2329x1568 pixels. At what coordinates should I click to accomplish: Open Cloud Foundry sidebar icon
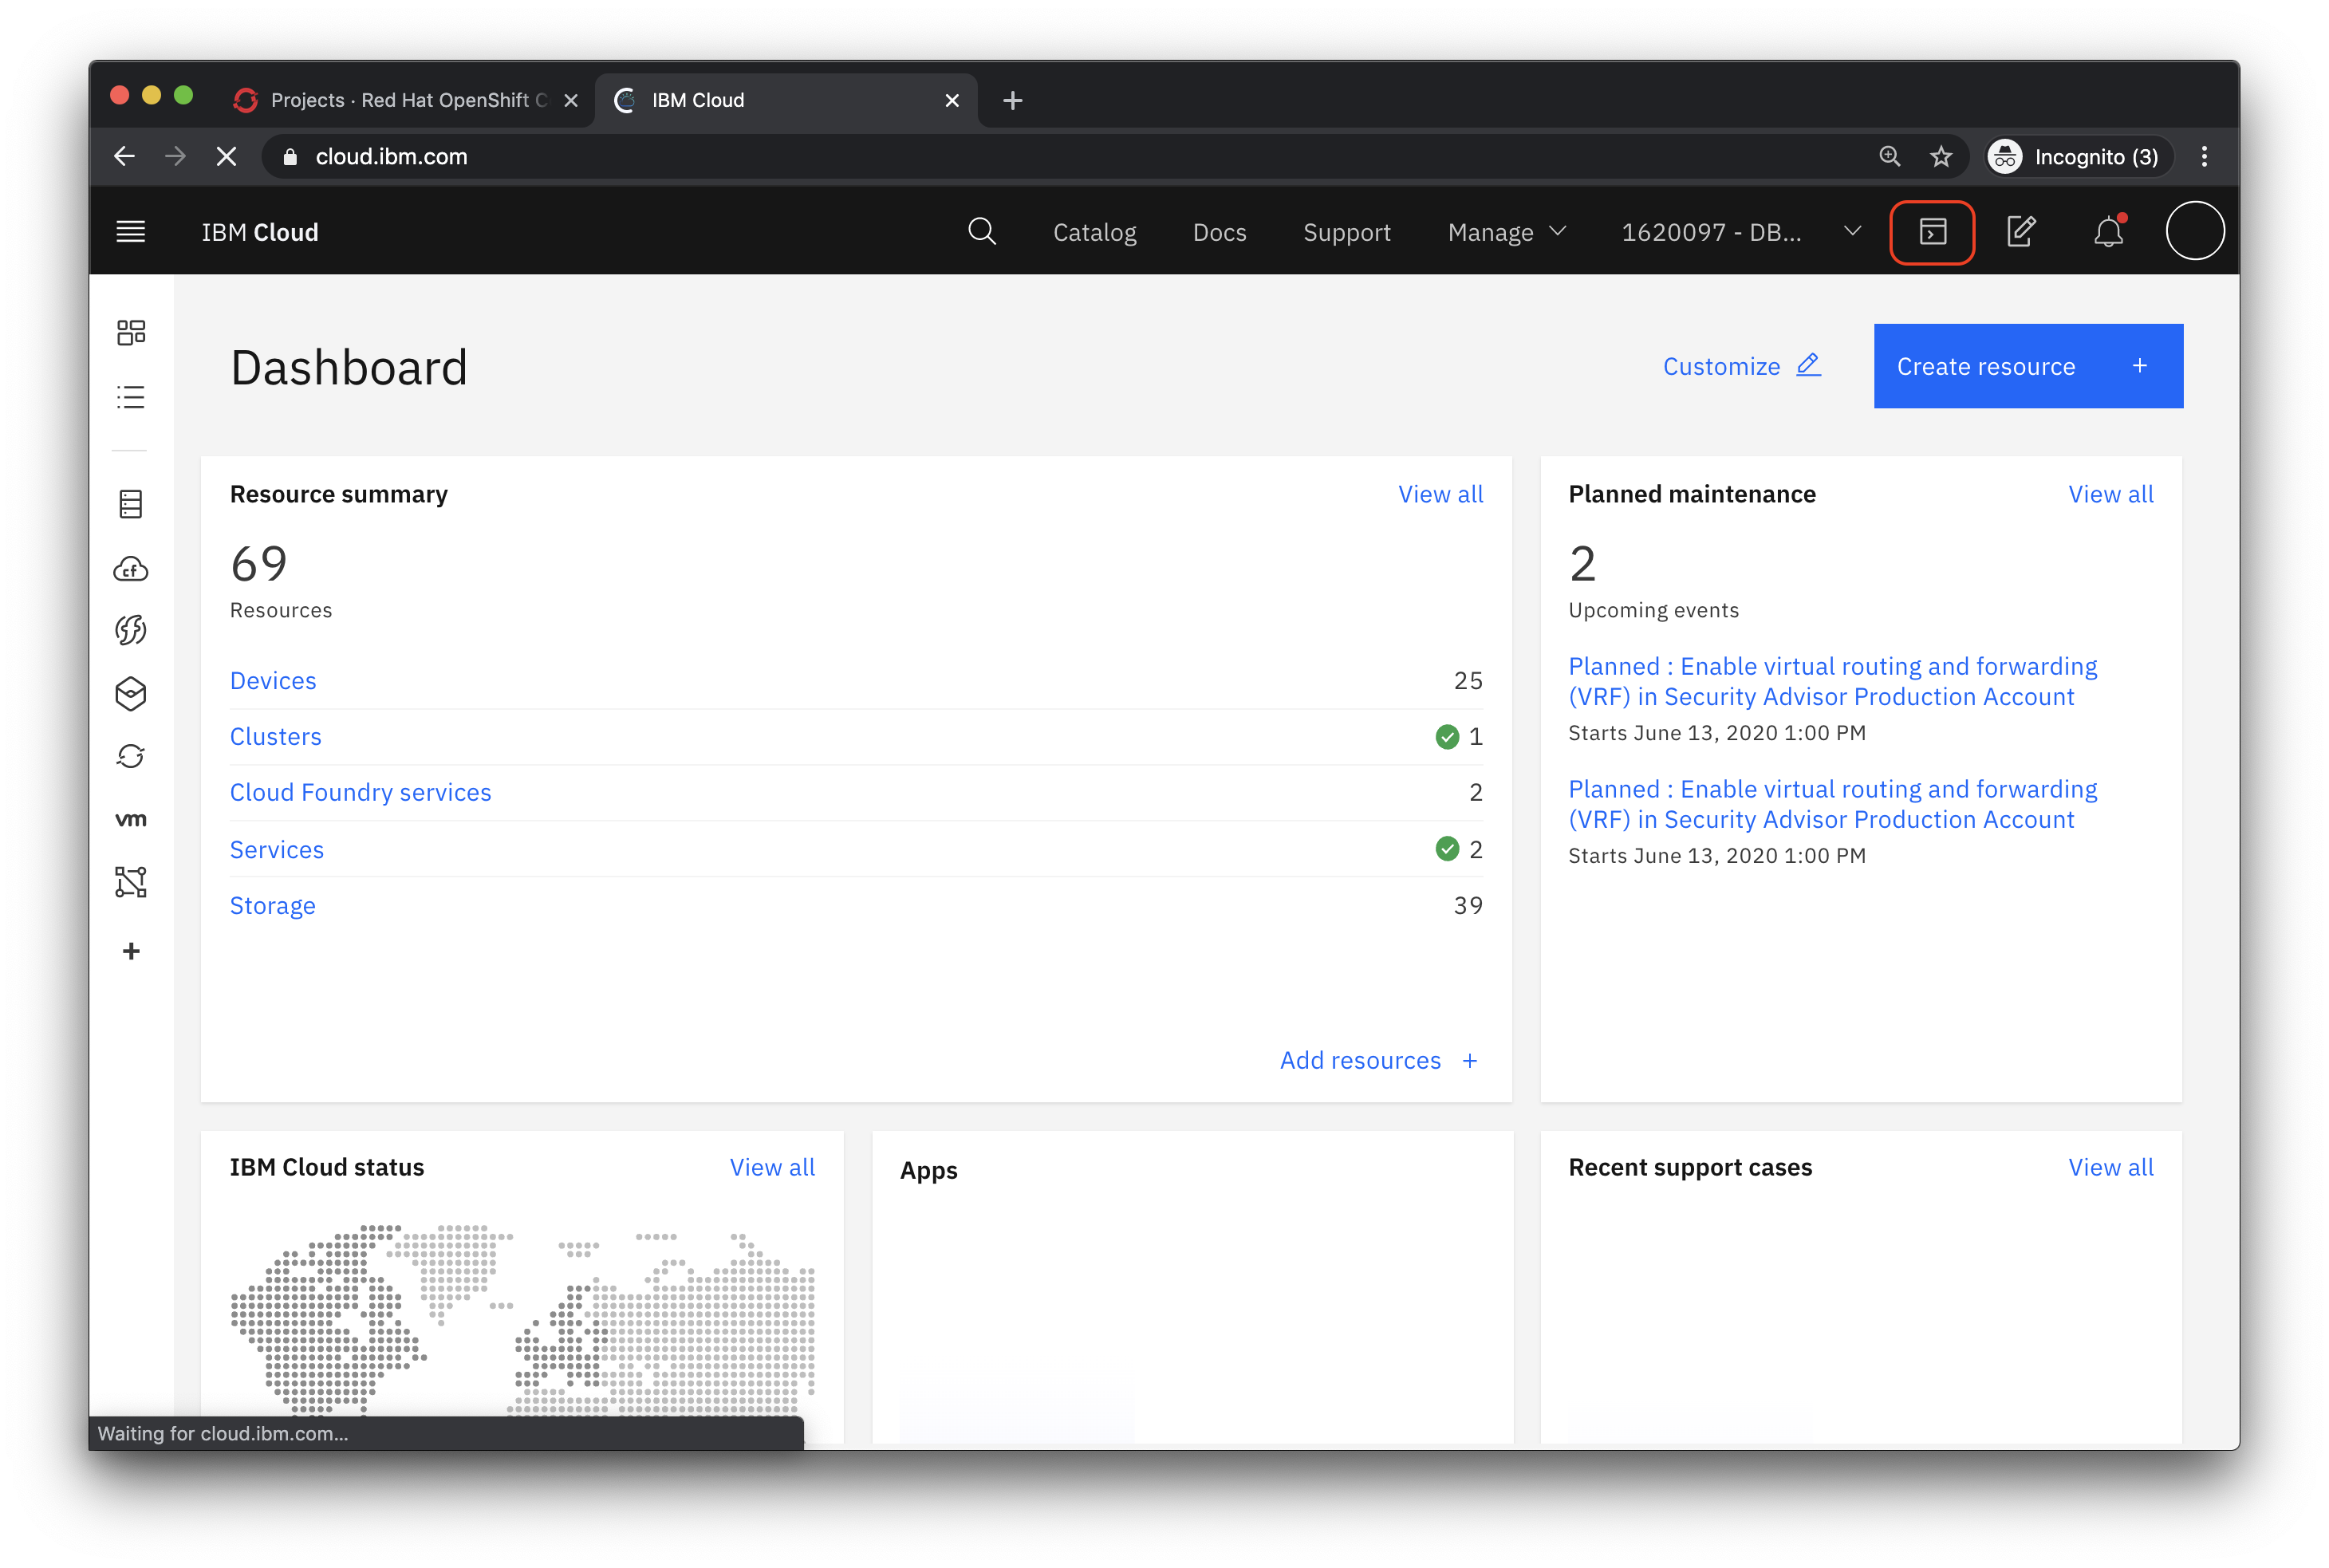[x=131, y=569]
